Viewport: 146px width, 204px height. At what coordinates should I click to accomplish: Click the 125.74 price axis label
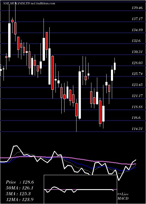tap(137, 74)
